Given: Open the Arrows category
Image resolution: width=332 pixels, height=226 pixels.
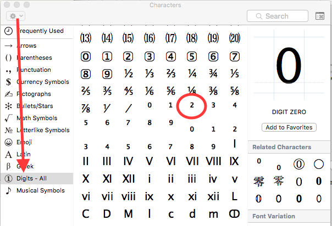Looking at the screenshot, I should [37, 46].
